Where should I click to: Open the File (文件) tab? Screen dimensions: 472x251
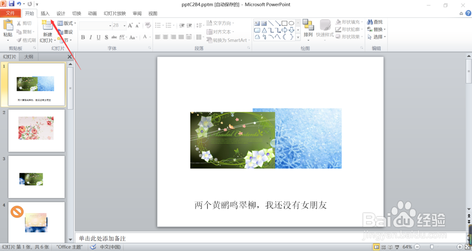coord(10,13)
